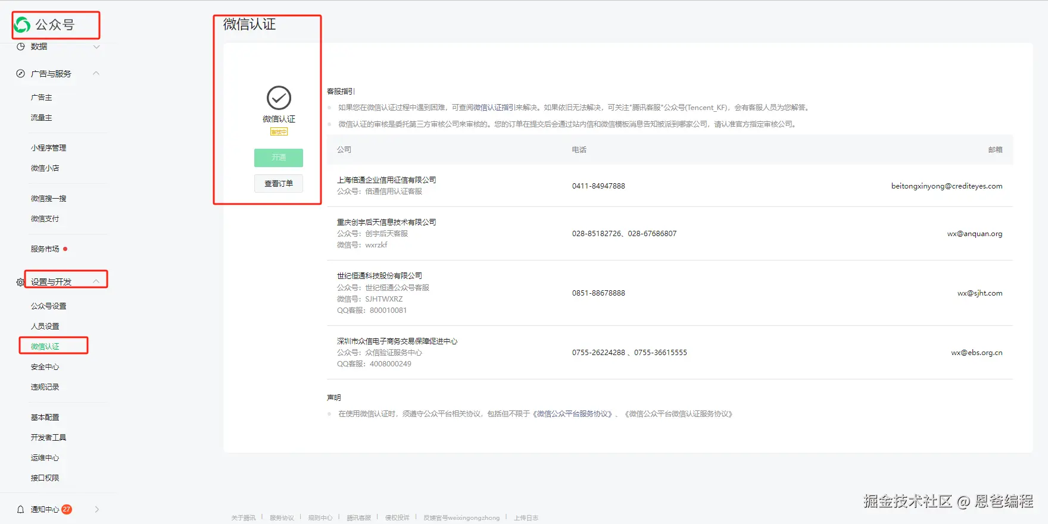Click footer link 腾讯客服

[x=359, y=518]
